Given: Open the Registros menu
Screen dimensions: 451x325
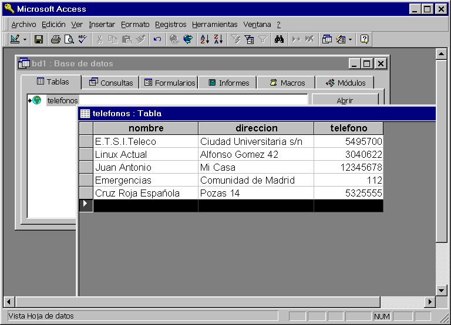Looking at the screenshot, I should [170, 25].
